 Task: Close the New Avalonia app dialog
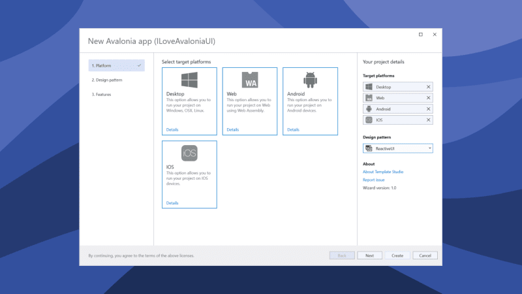coord(435,35)
